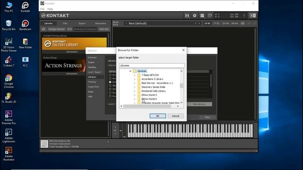Screen dimensions: 303x170
Task: Select the Bandicam desktop icon
Action: coord(25,25)
